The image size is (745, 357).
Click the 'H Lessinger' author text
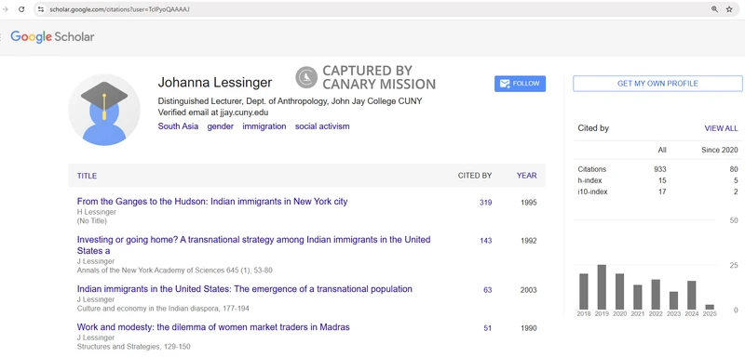point(97,212)
